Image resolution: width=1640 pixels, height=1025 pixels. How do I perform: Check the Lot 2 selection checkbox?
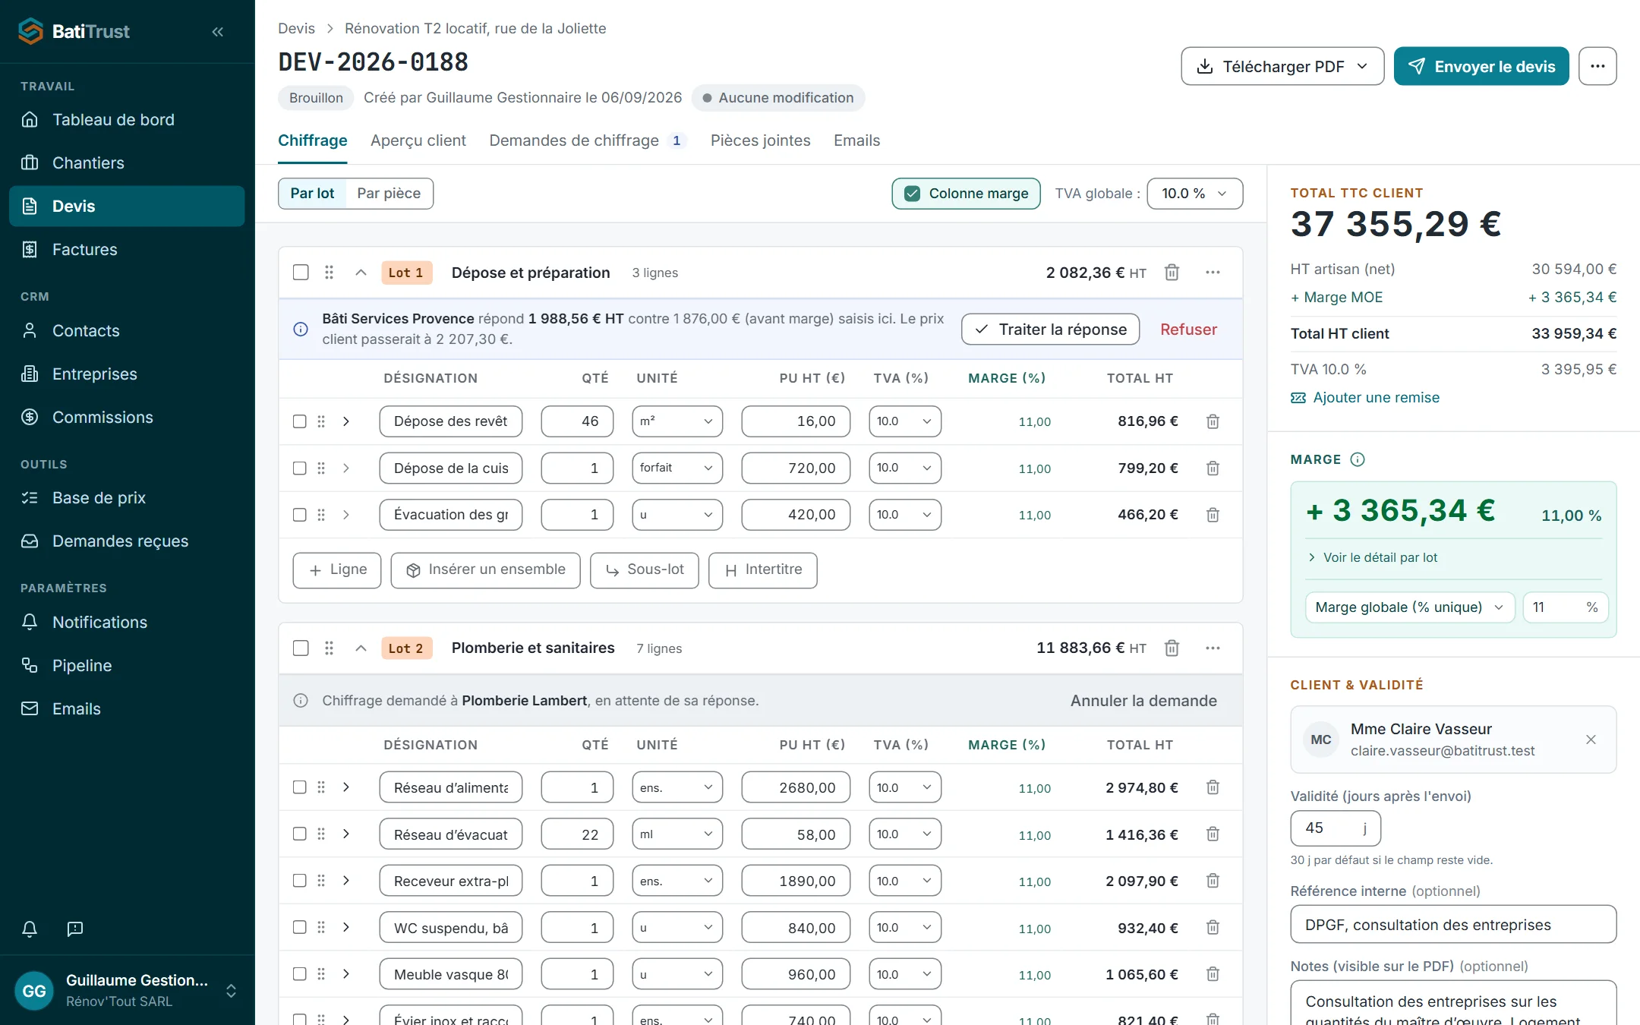[301, 648]
